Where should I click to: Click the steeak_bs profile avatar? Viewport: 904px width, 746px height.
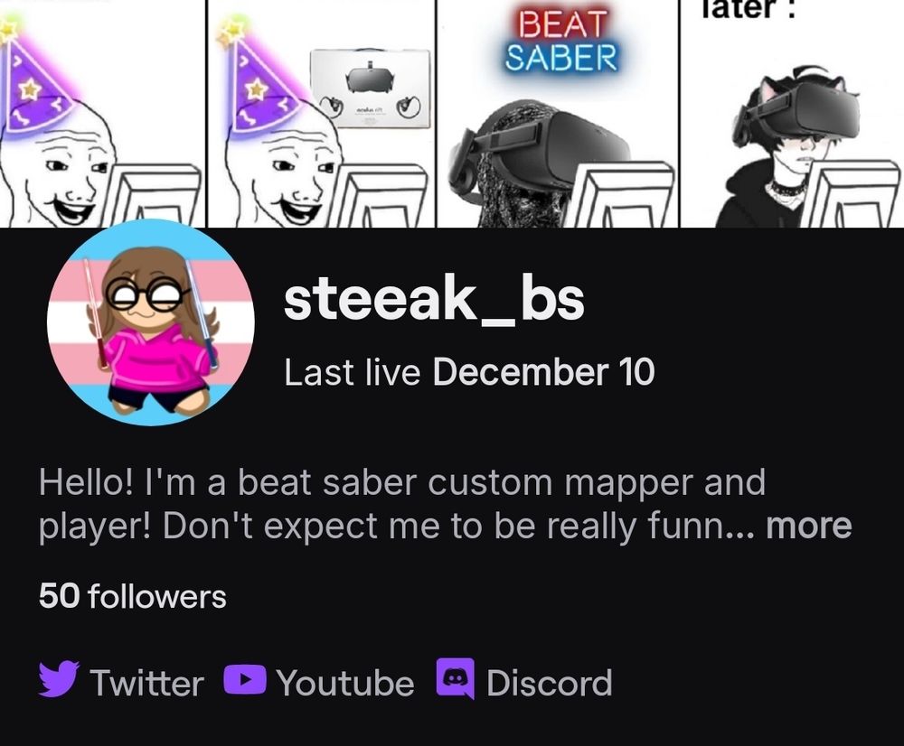click(150, 322)
